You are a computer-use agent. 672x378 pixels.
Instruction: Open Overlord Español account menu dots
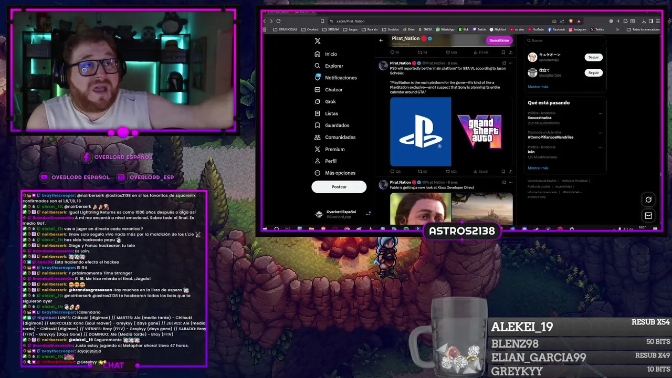click(368, 214)
